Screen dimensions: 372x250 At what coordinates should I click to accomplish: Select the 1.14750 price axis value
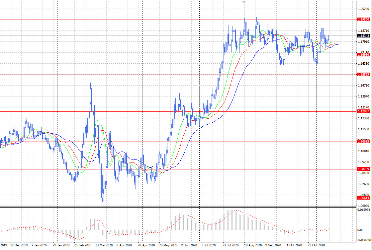(x=364, y=86)
